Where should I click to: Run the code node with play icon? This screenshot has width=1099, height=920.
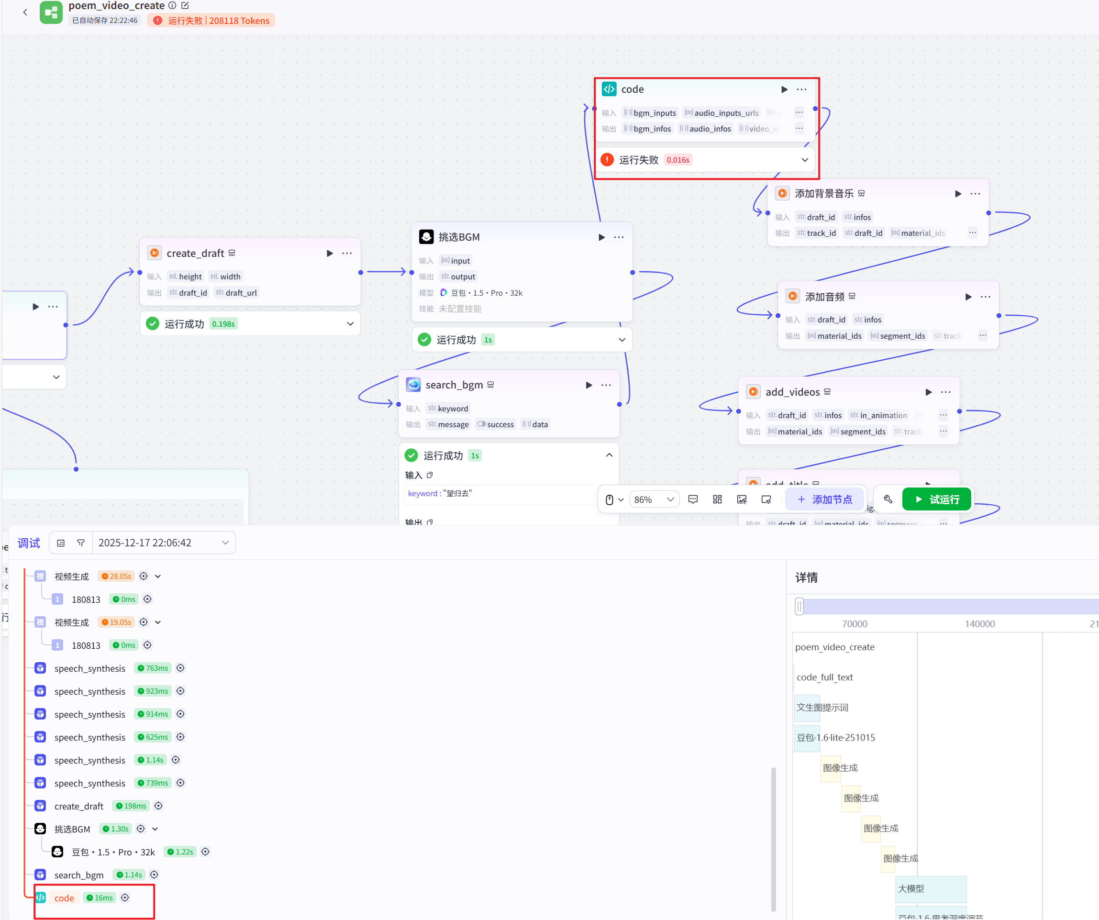pyautogui.click(x=784, y=89)
